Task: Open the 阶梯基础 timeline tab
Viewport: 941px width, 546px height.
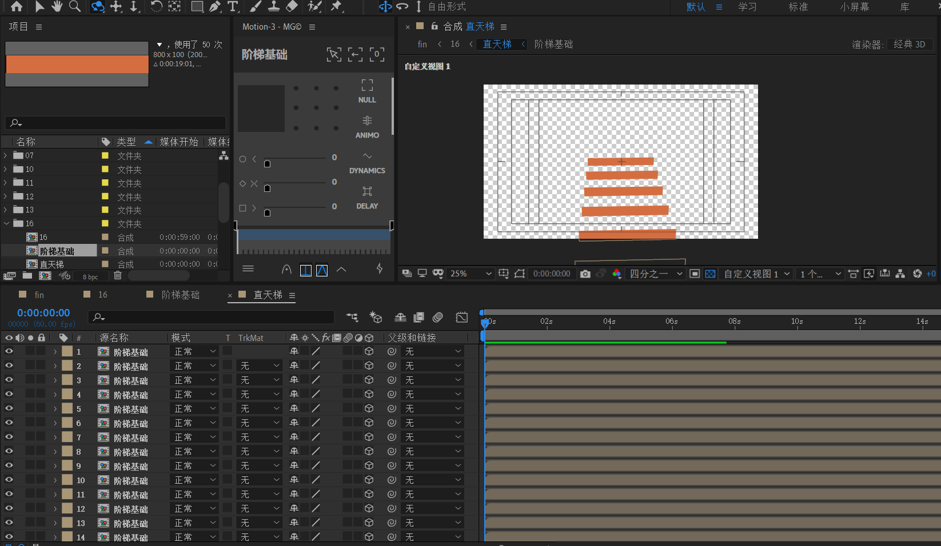Action: coord(180,295)
